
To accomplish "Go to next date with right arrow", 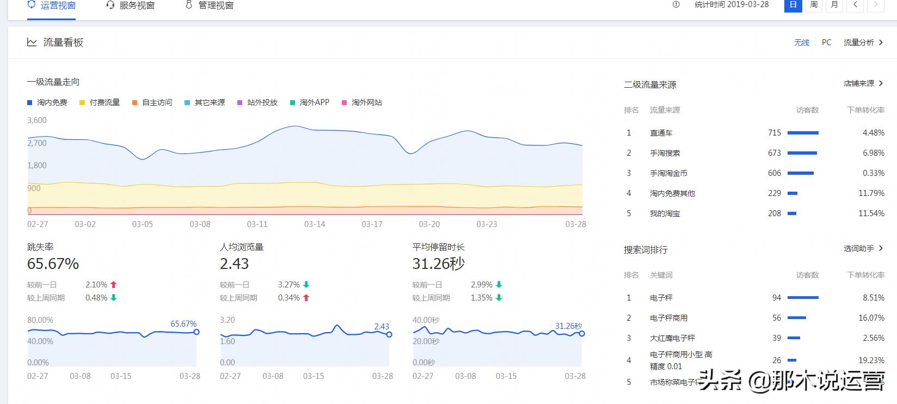I will 875,4.
